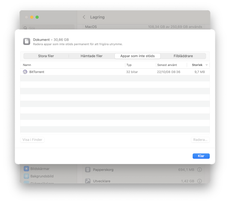230x203 pixels.
Task: Open Bakgrundsbild in the settings sidebar
Action: point(42,176)
